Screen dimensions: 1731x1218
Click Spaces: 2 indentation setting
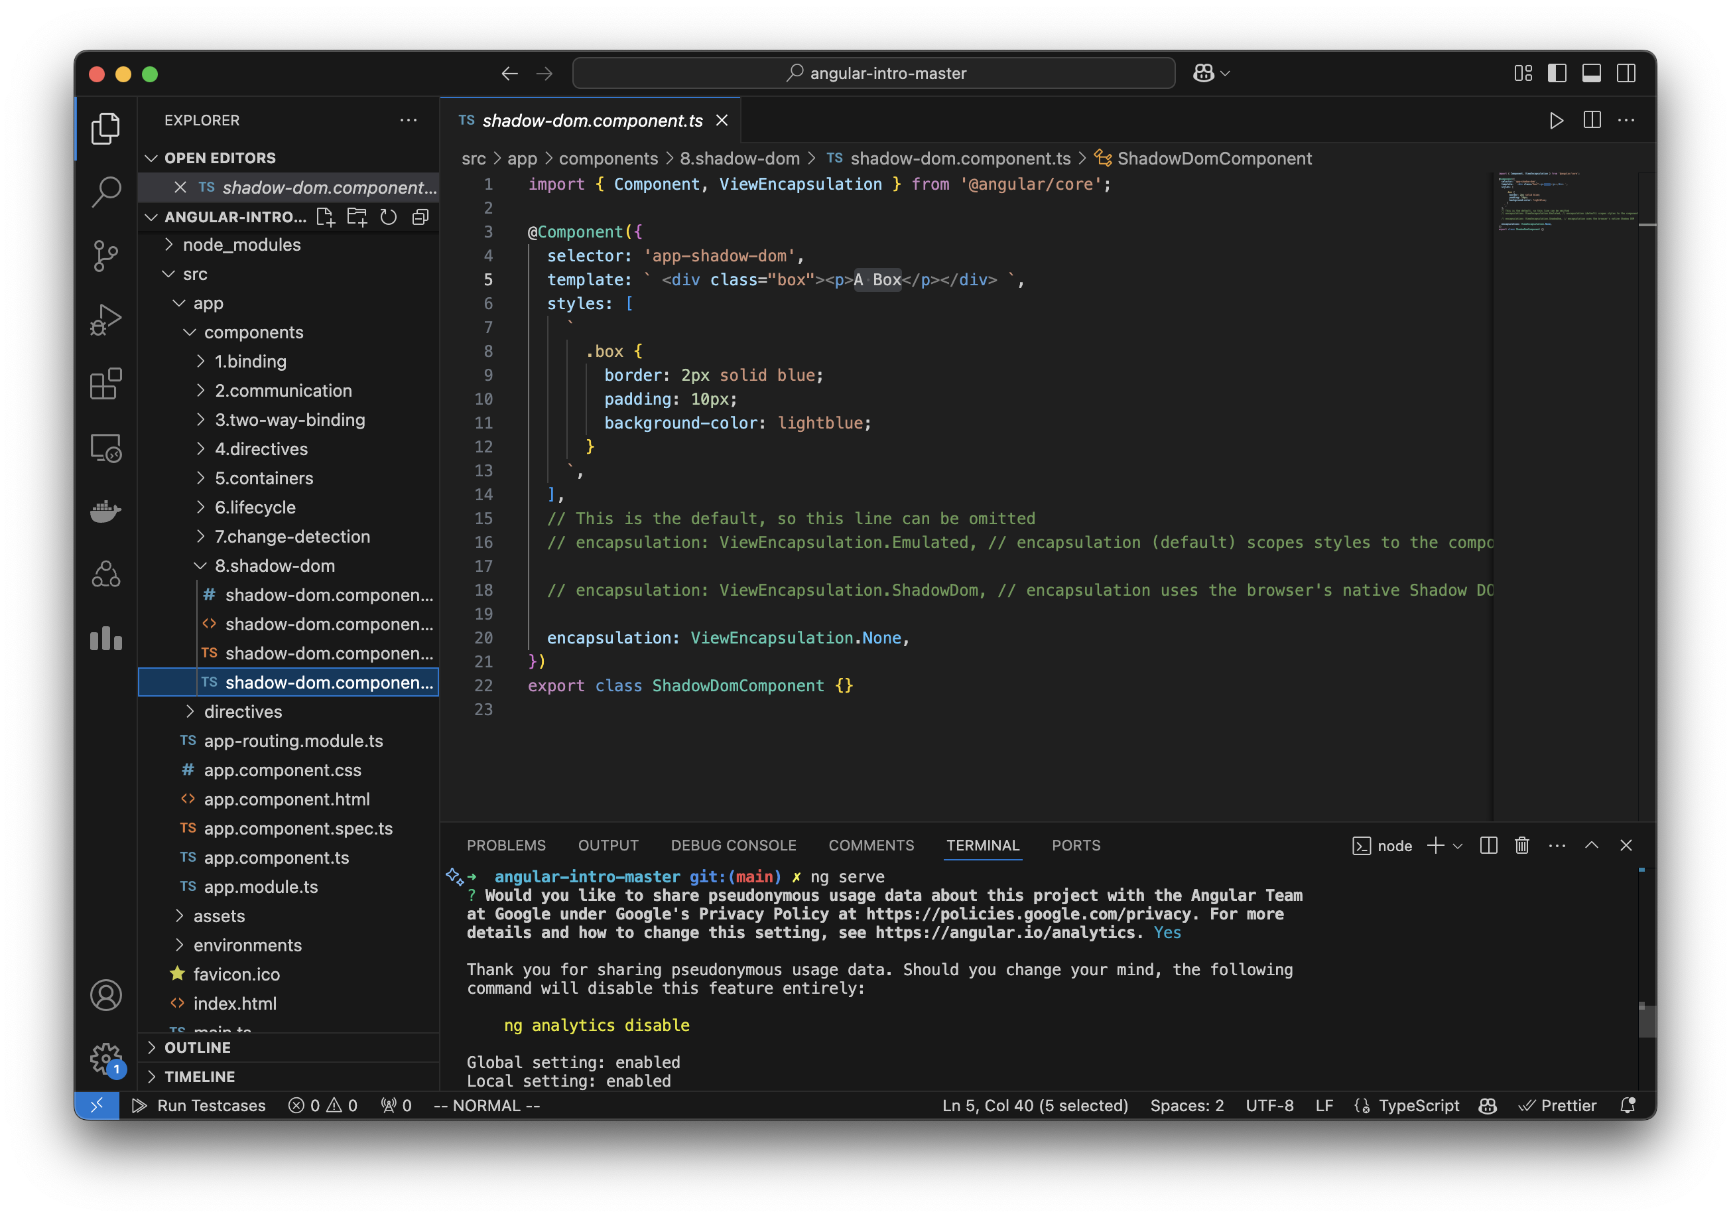point(1186,1106)
